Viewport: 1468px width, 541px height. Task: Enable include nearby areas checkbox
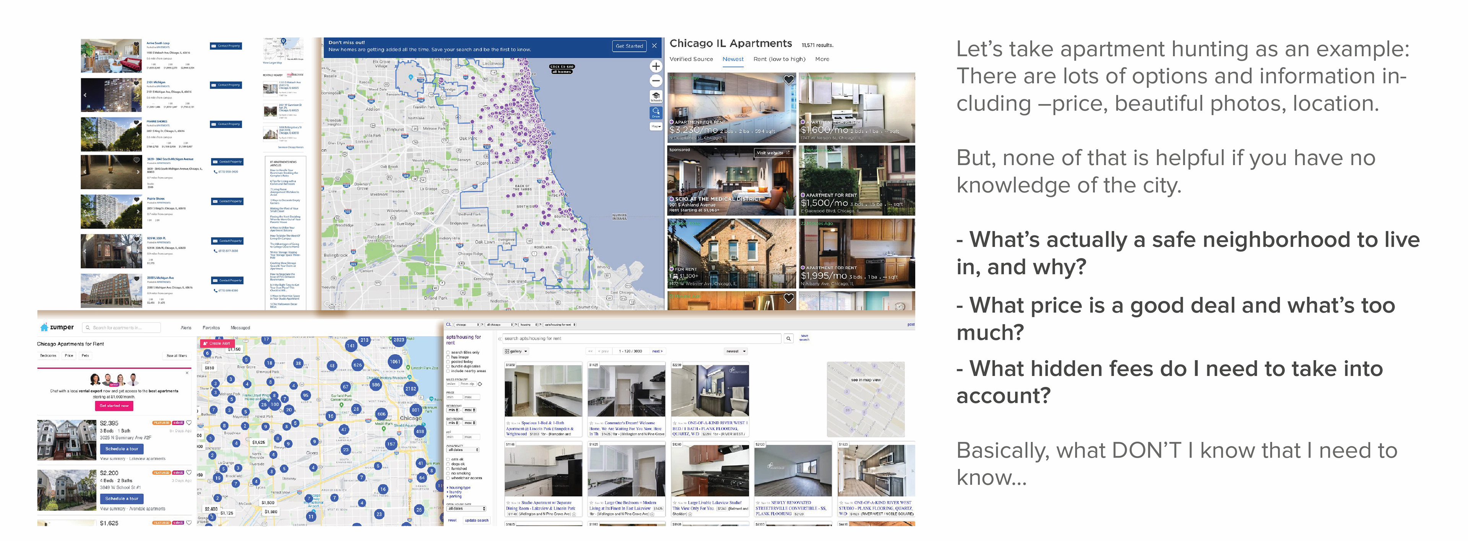tap(448, 371)
